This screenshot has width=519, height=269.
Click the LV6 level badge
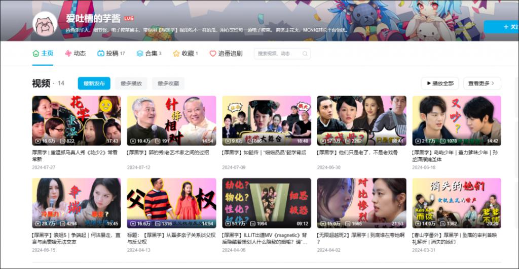(x=129, y=18)
